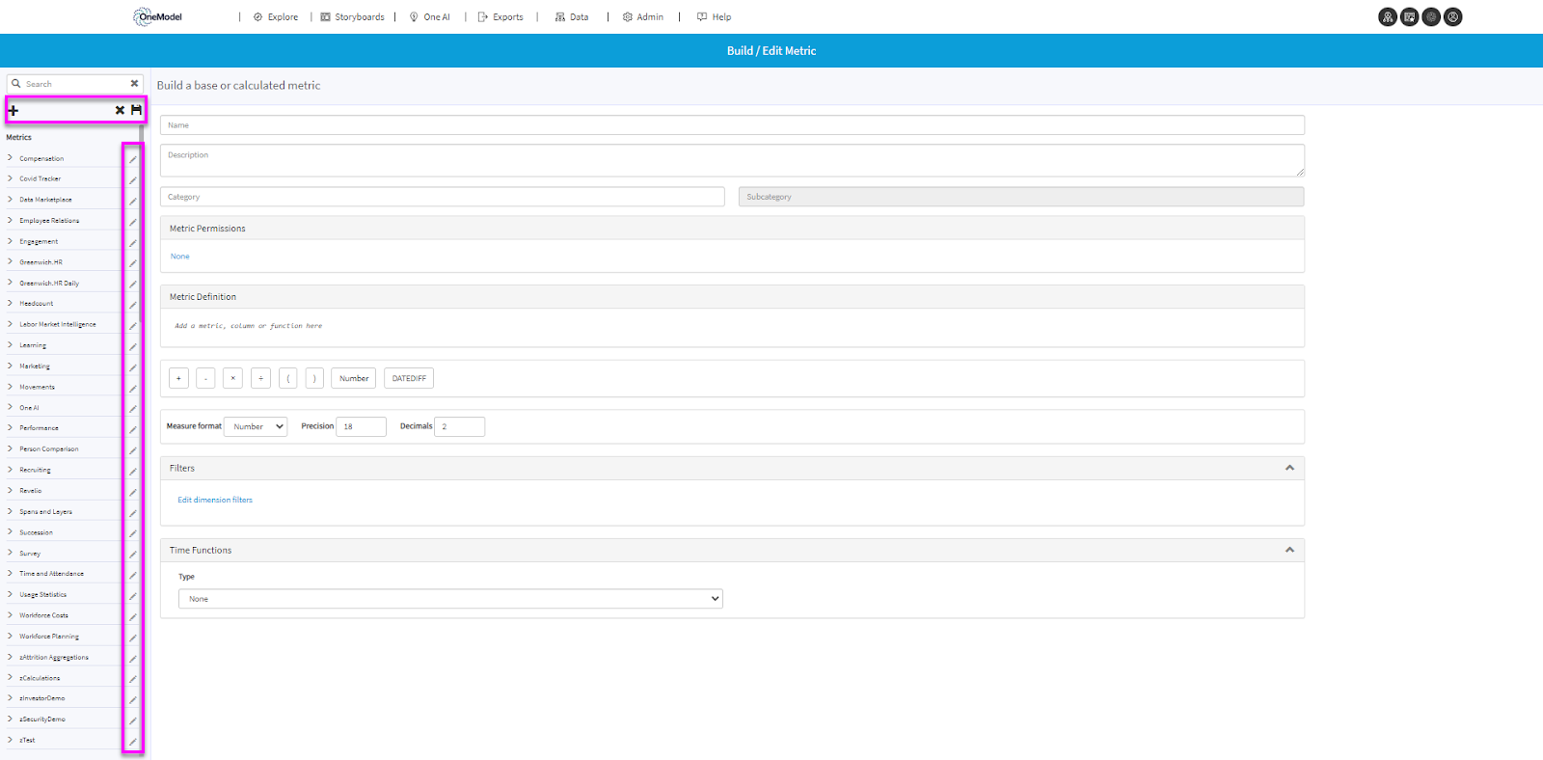Open the Storyboards menu
1543x760 pixels.
[x=352, y=17]
